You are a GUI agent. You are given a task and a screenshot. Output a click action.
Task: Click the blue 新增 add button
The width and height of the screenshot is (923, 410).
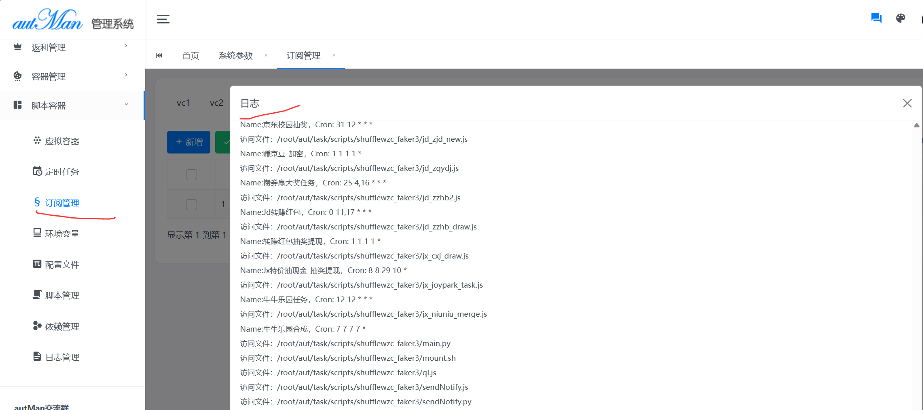click(x=188, y=142)
